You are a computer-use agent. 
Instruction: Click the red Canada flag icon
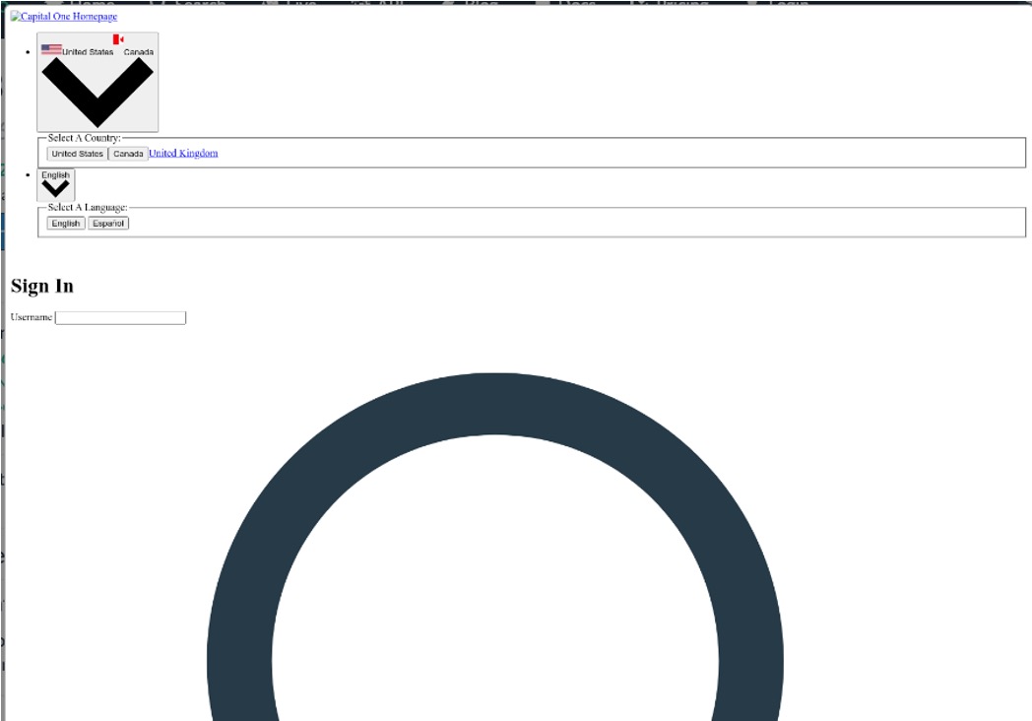pyautogui.click(x=118, y=39)
